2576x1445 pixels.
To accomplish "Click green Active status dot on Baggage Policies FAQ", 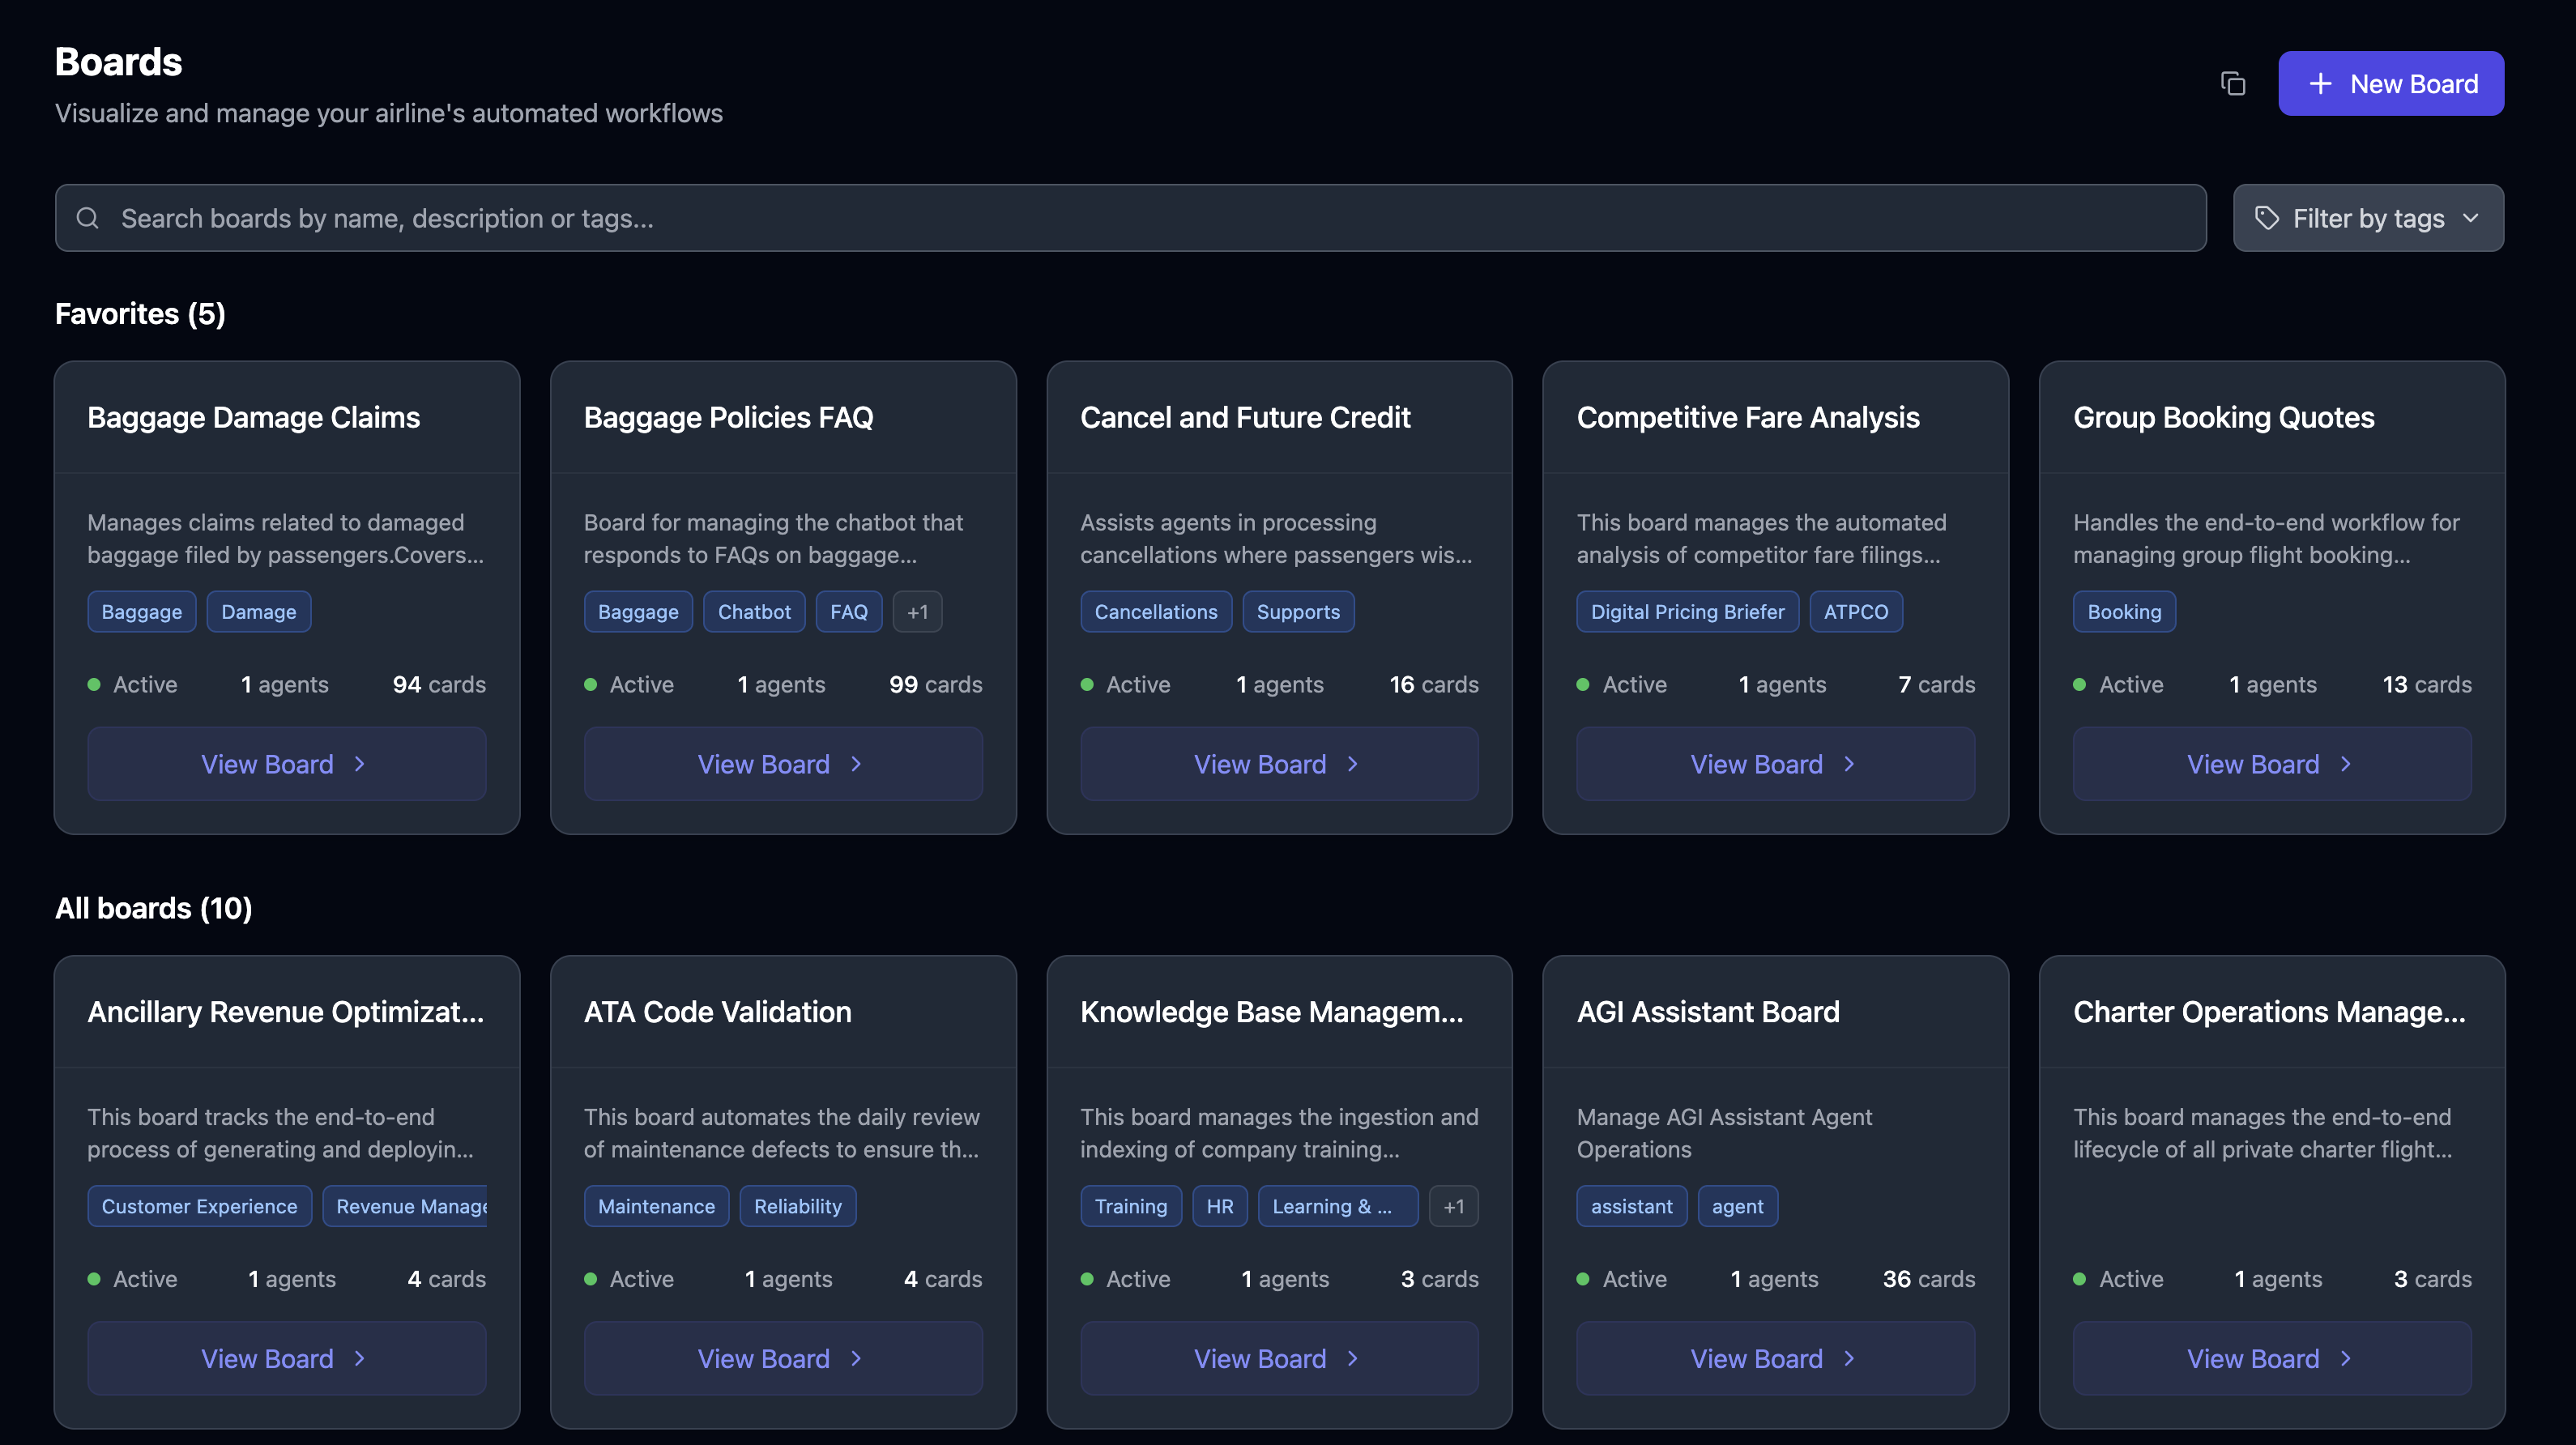I will pos(591,685).
